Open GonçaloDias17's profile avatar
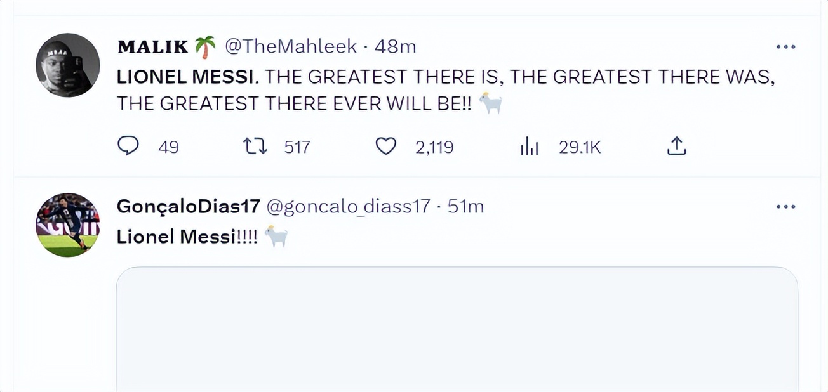 [x=67, y=225]
